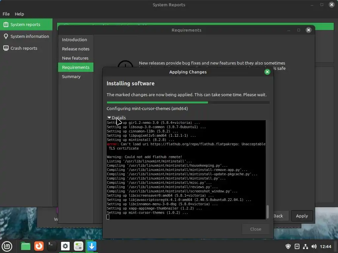Go to the Introduction page

pyautogui.click(x=76, y=40)
